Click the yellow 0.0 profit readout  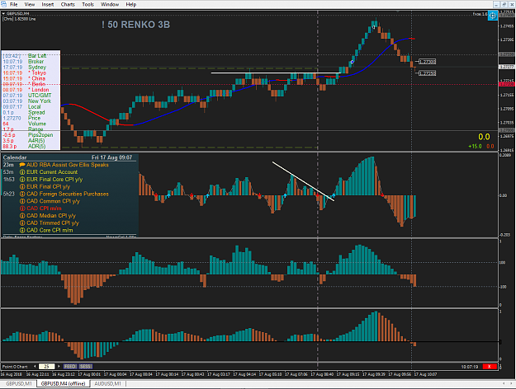[484, 137]
